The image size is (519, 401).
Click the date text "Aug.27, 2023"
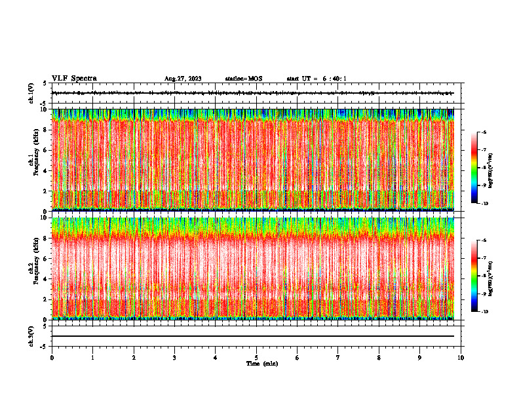183,79
